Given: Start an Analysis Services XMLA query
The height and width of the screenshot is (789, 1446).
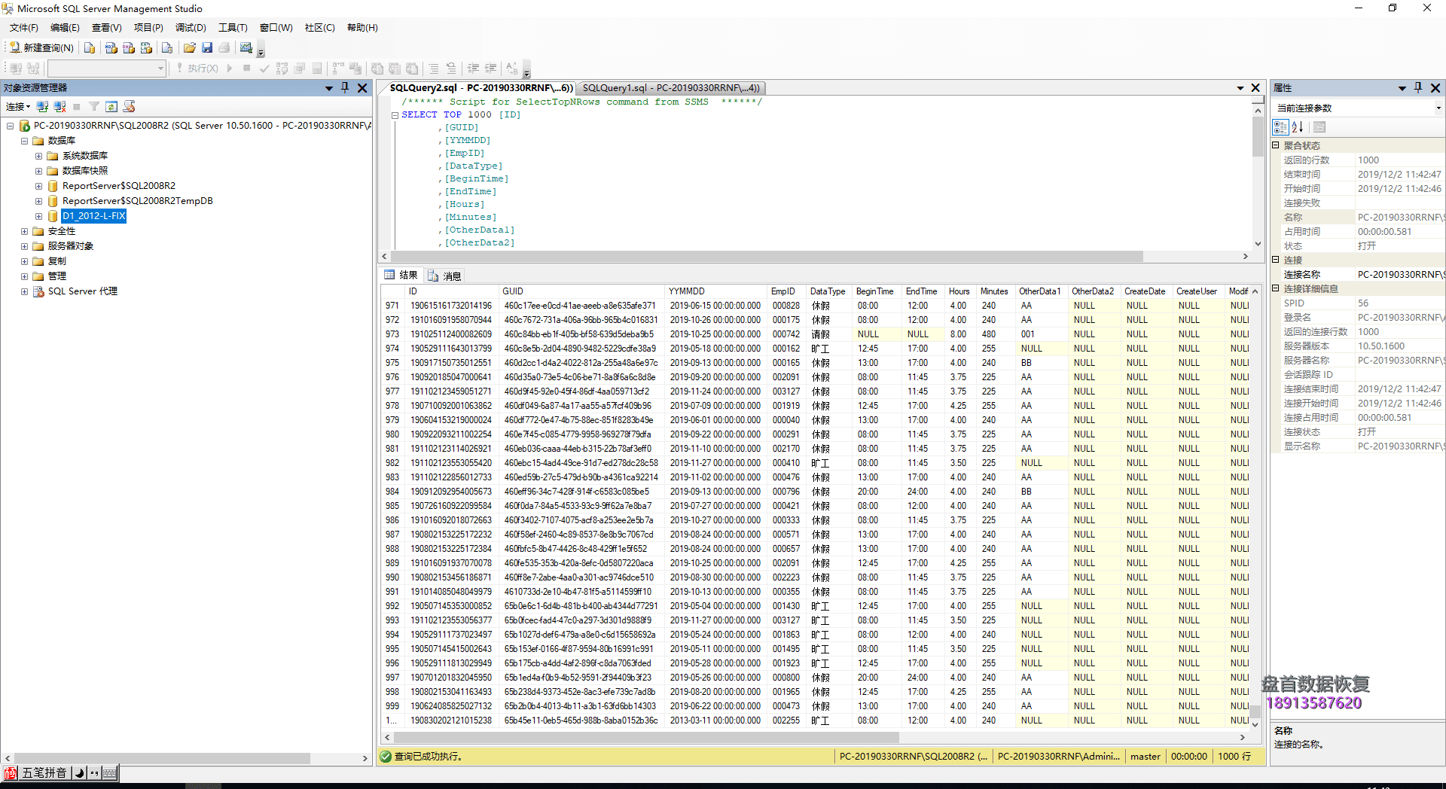Looking at the screenshot, I should 146,48.
